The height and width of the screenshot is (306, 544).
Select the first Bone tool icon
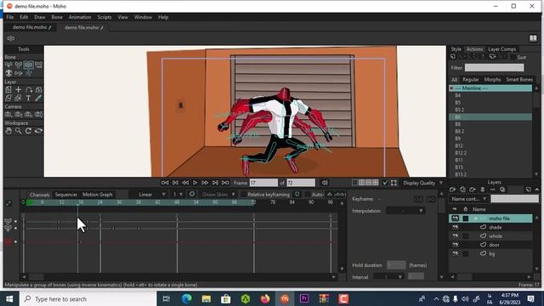point(8,65)
